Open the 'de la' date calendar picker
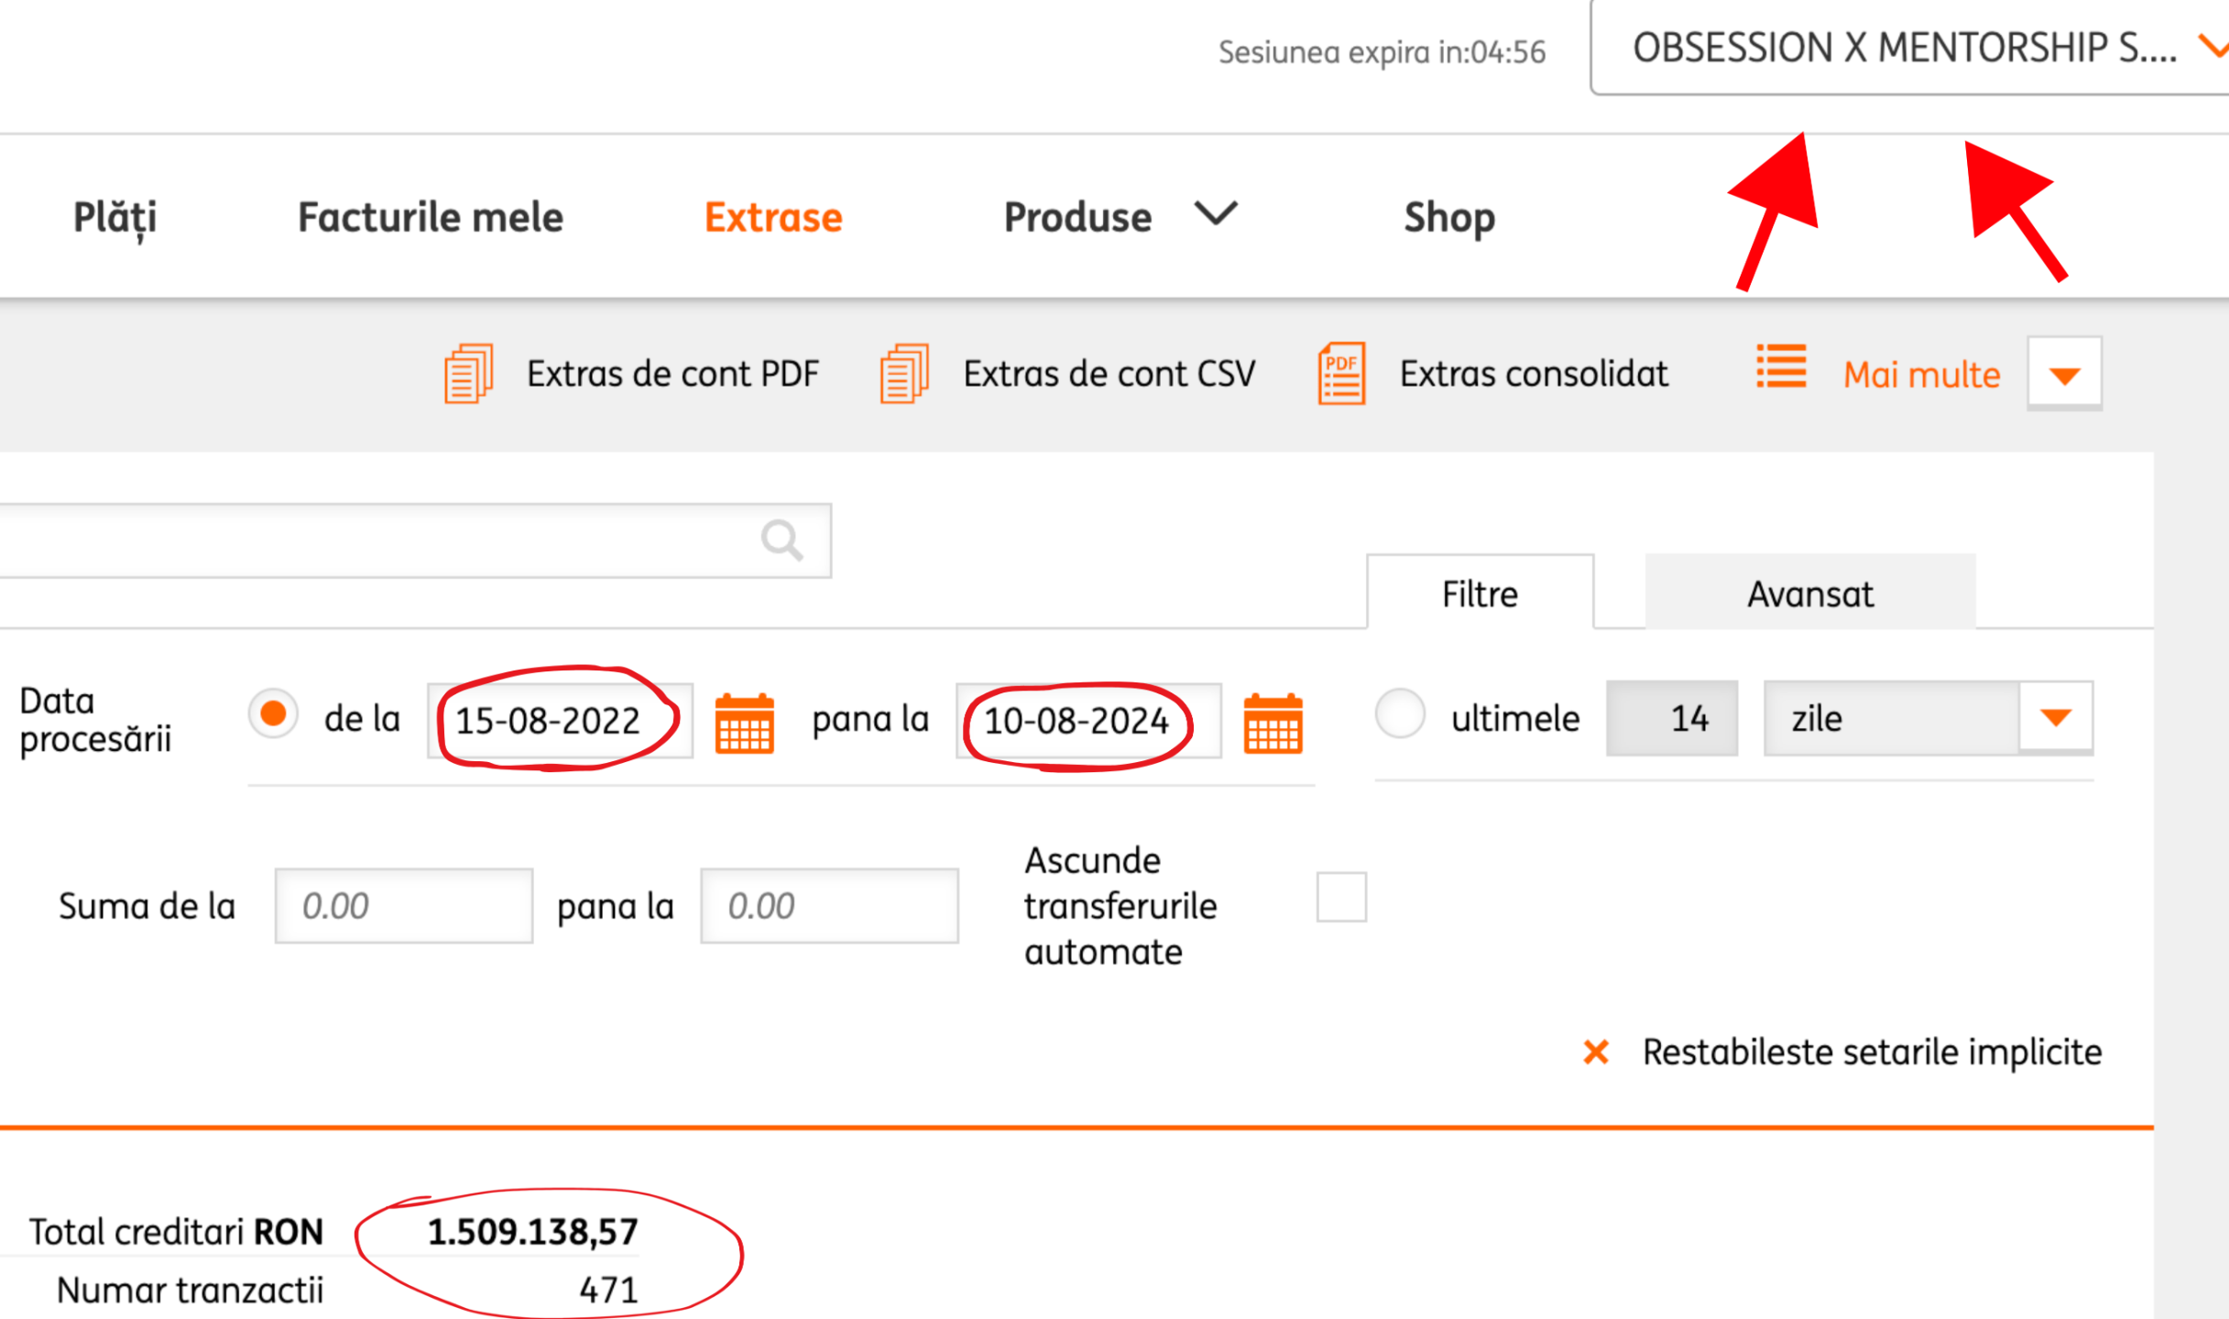Image resolution: width=2229 pixels, height=1319 pixels. click(744, 724)
